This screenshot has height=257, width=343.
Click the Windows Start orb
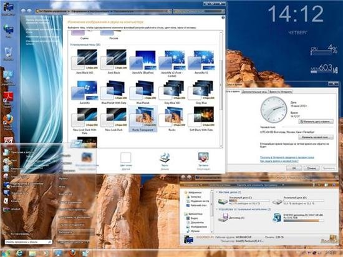click(x=6, y=253)
